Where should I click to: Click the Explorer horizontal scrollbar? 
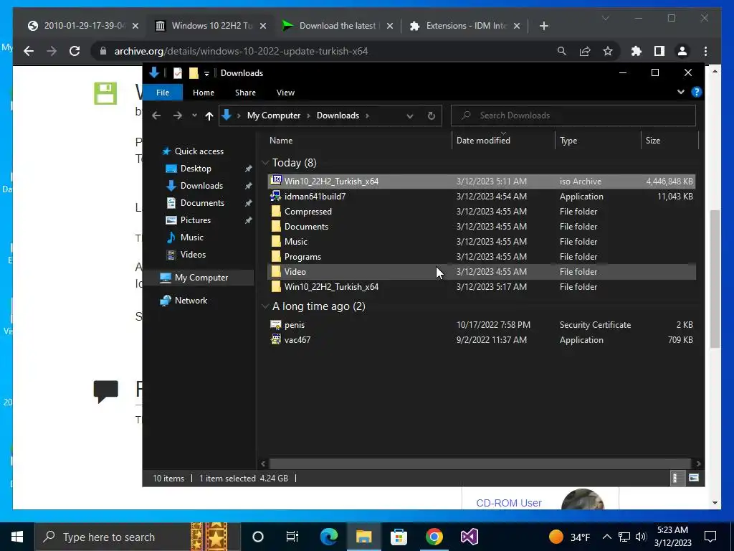tap(480, 463)
